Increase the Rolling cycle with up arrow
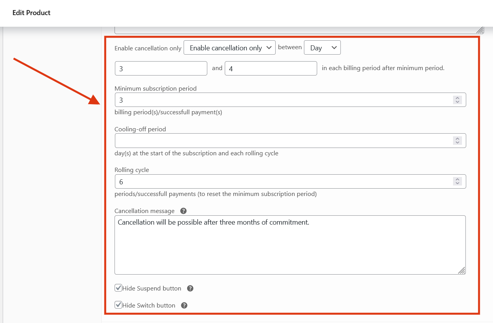This screenshot has height=323, width=493. click(457, 179)
